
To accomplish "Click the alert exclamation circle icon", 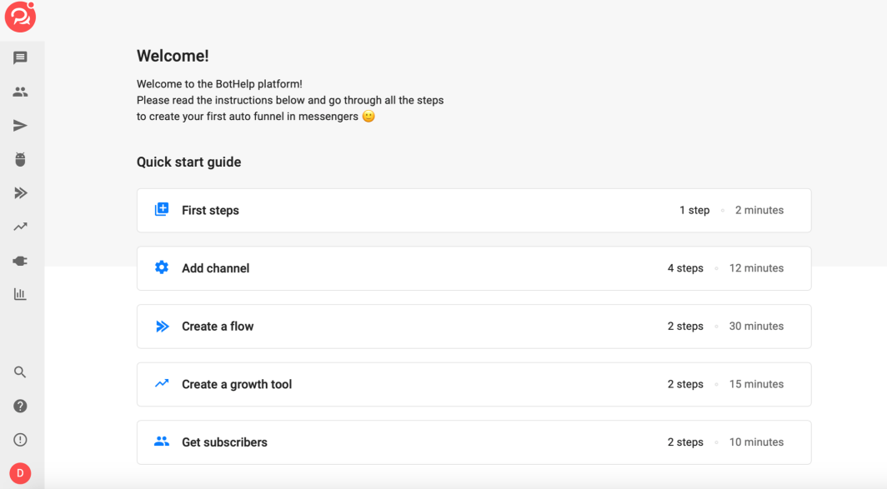I will point(20,440).
